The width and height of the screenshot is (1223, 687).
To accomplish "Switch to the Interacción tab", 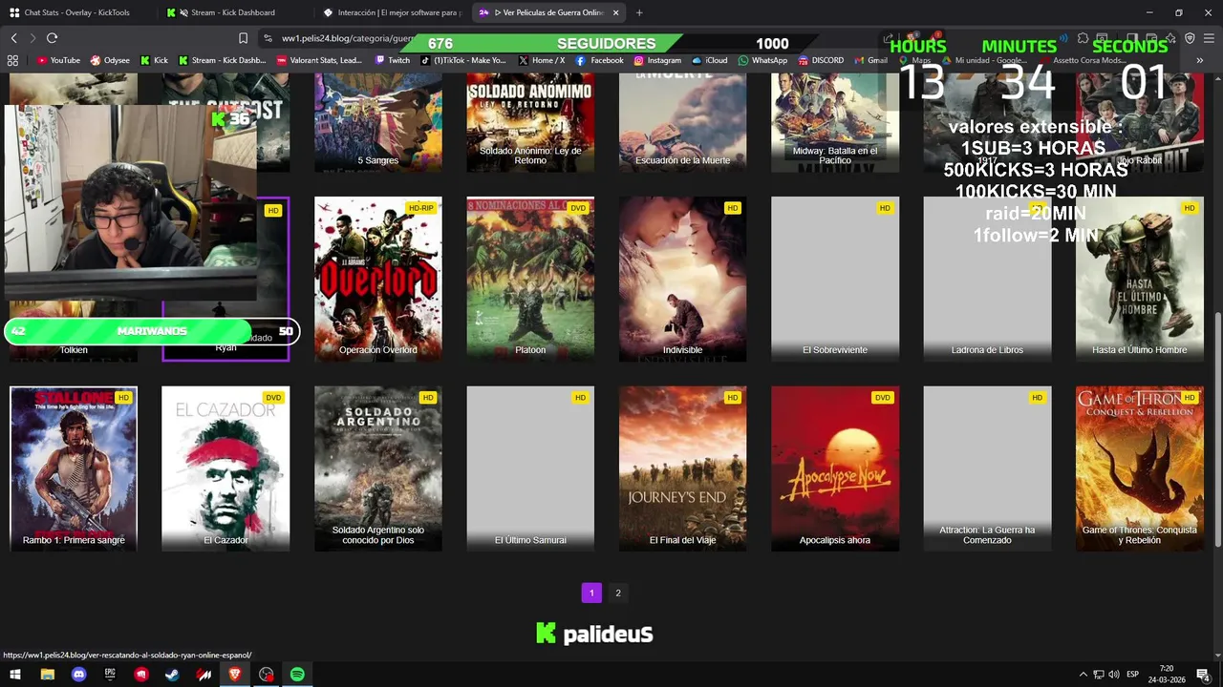I will (x=392, y=12).
